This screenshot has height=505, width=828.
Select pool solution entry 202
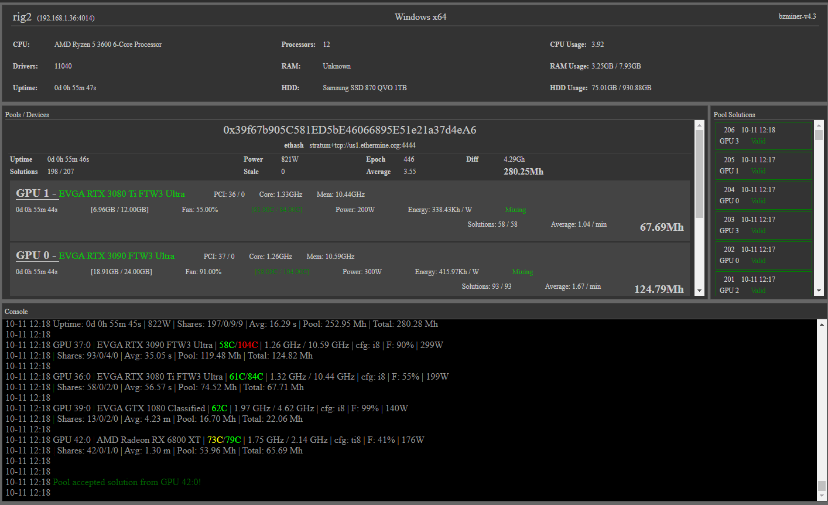pos(764,255)
